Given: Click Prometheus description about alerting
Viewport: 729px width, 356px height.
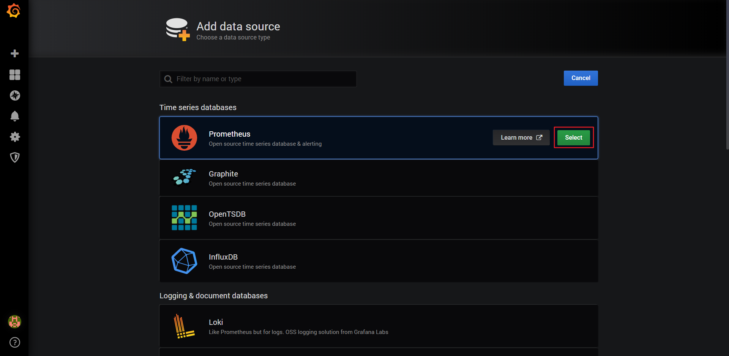Looking at the screenshot, I should point(265,144).
